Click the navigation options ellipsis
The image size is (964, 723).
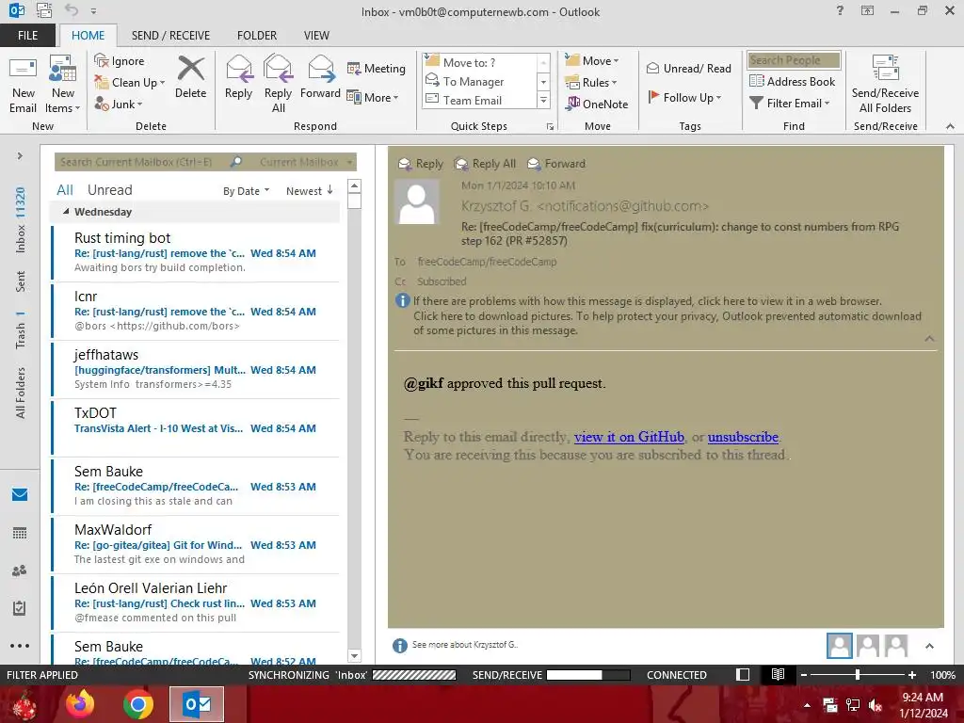20,646
